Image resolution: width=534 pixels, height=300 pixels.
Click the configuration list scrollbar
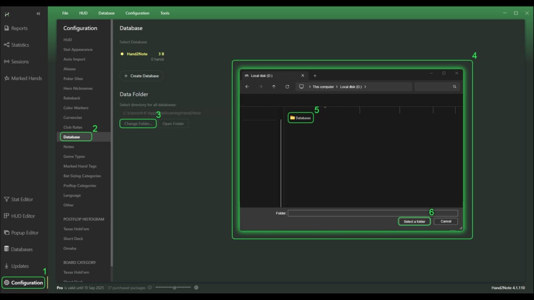[112, 143]
